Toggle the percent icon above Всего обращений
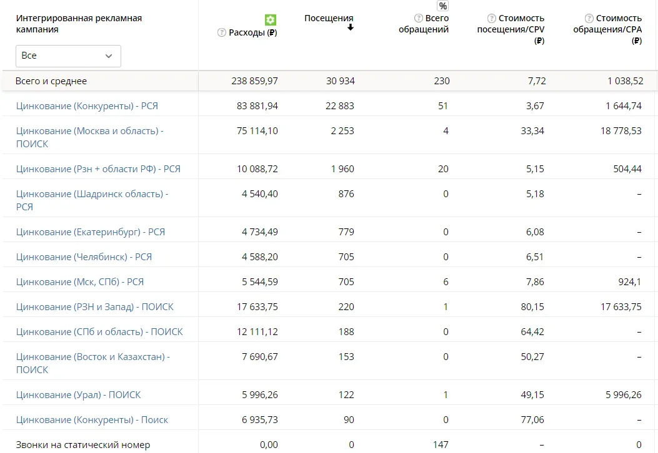The image size is (658, 453). pos(443,6)
